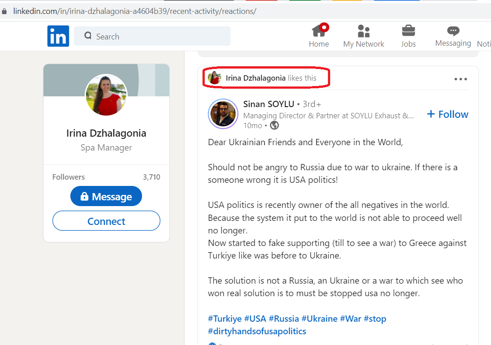Click the 10mo post timestamp
491x345 pixels.
pos(253,125)
